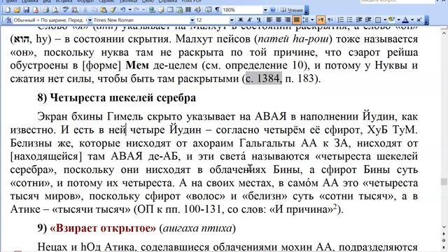Open the font color dropdown arrow
This screenshot has width=448, height=252.
point(412,20)
